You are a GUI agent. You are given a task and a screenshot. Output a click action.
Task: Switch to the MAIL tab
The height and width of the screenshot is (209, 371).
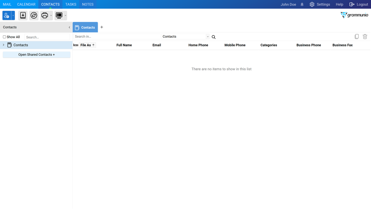click(7, 5)
